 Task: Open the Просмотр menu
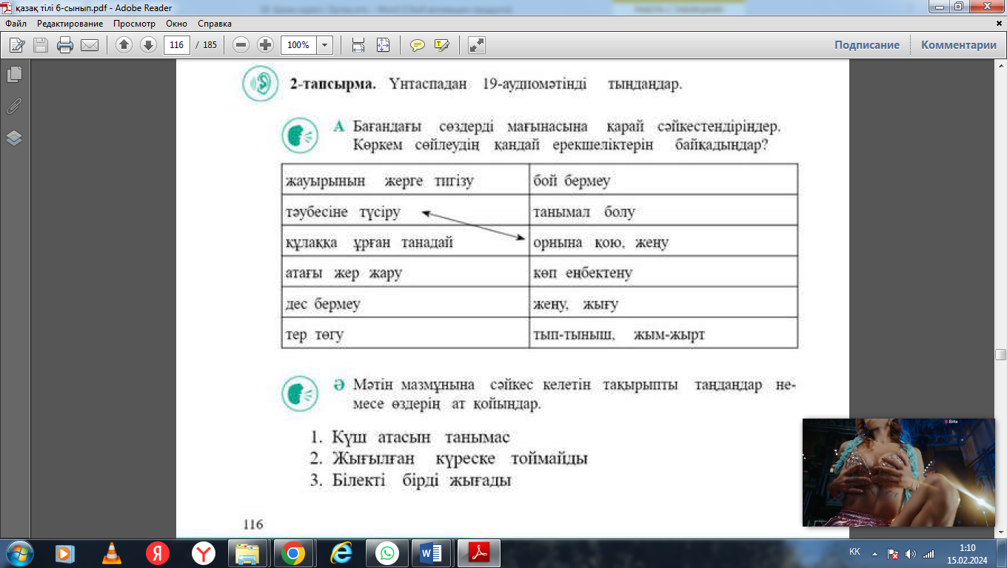pyautogui.click(x=135, y=24)
